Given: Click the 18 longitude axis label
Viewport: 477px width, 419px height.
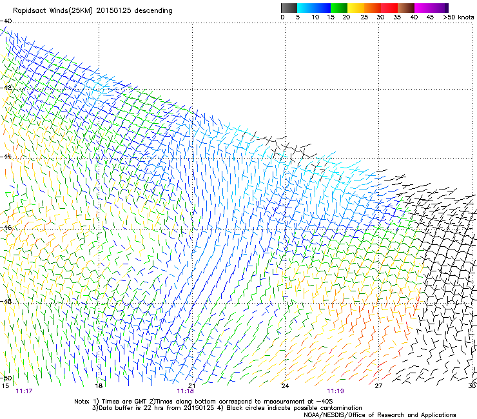Looking at the screenshot, I should (x=99, y=386).
